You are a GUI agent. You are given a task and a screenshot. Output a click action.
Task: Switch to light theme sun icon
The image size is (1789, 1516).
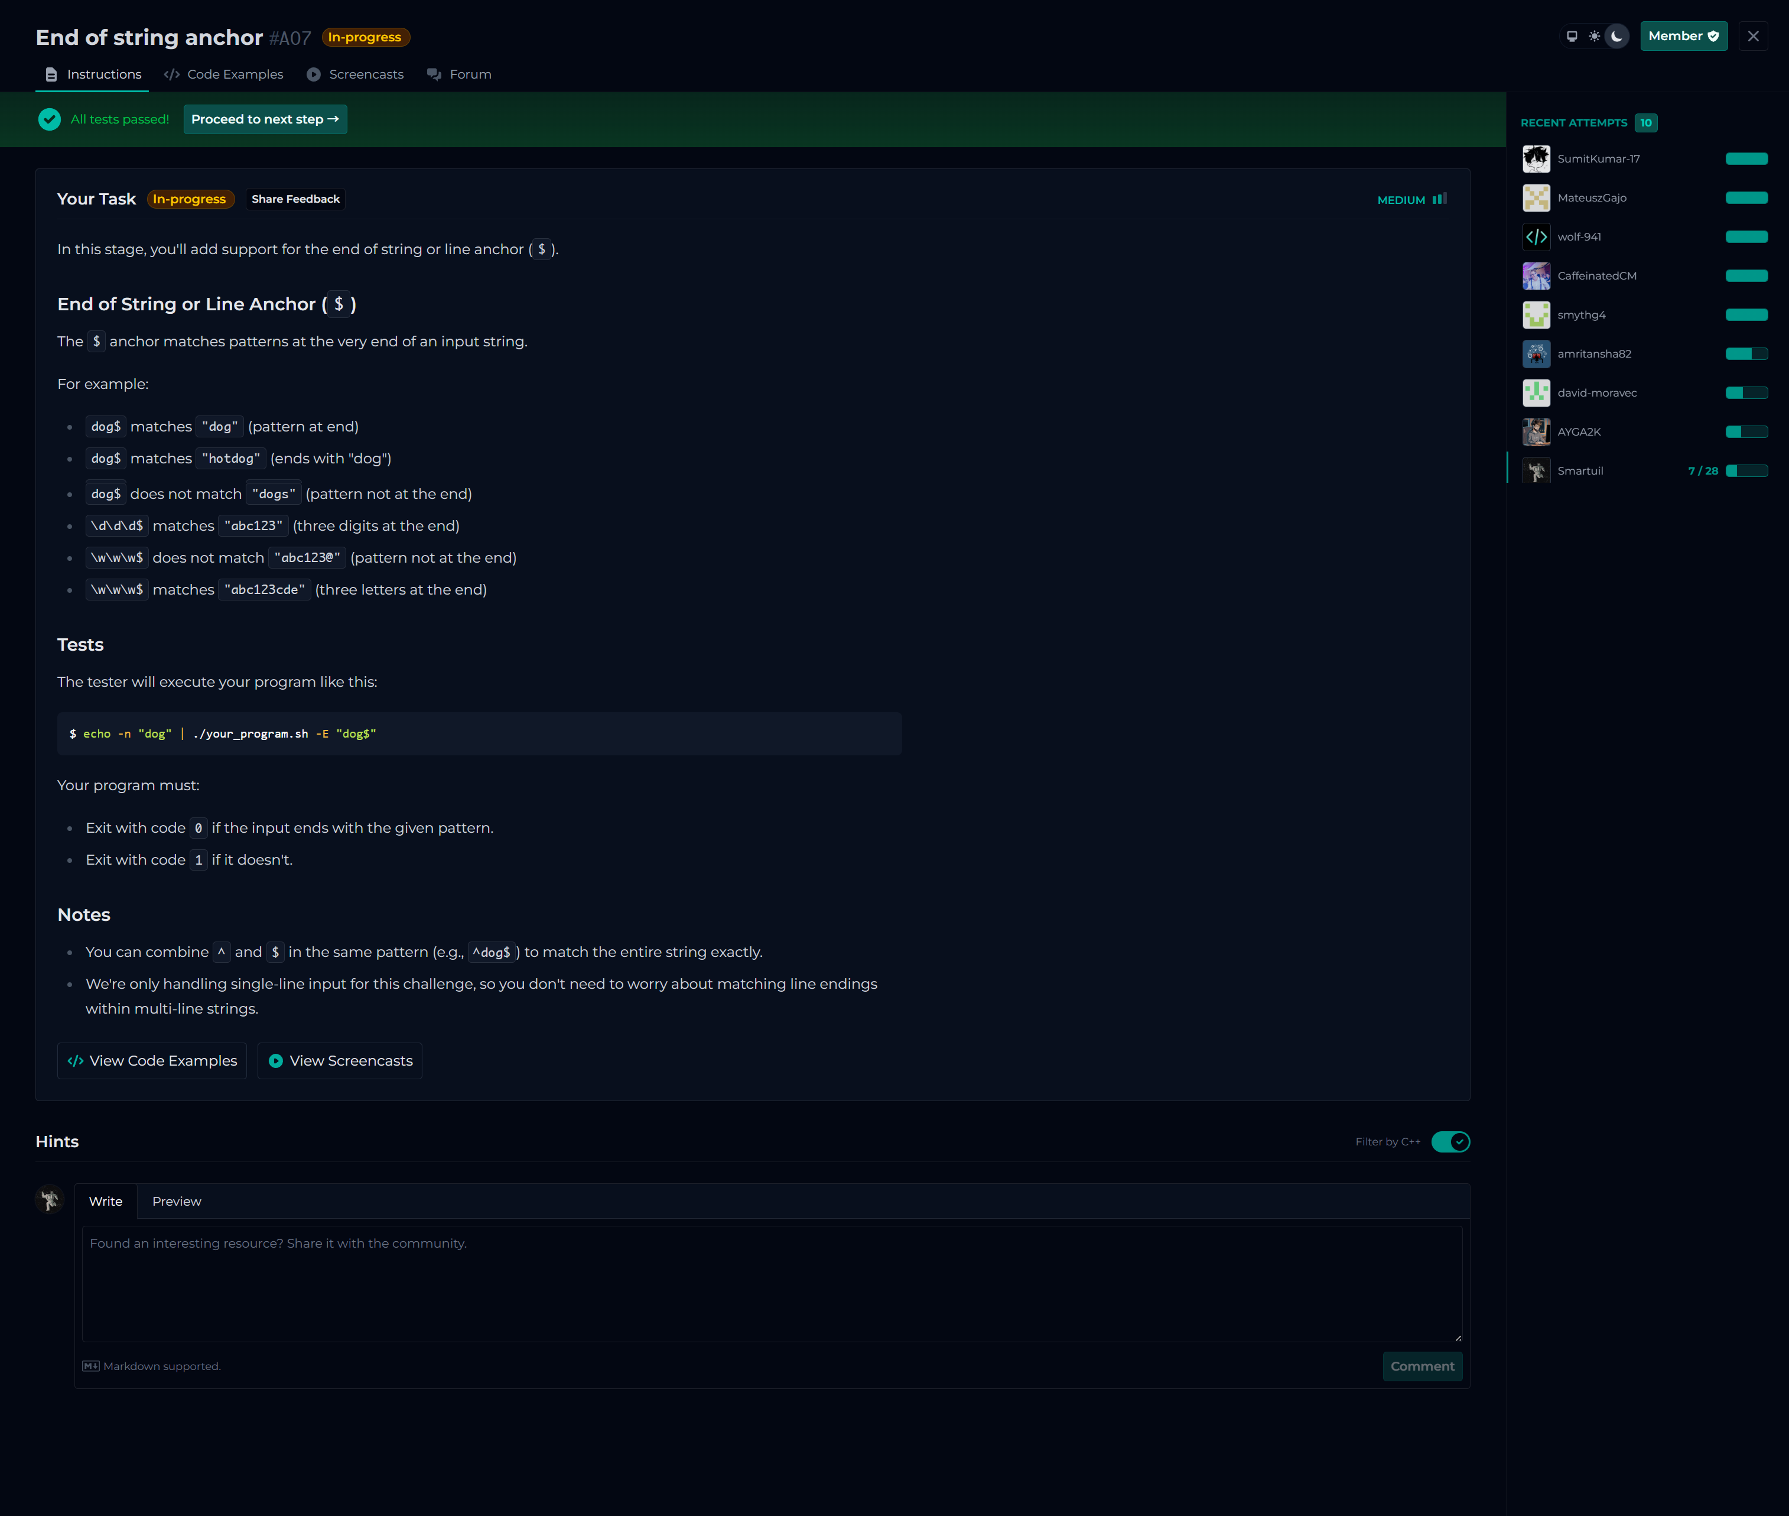click(1594, 36)
